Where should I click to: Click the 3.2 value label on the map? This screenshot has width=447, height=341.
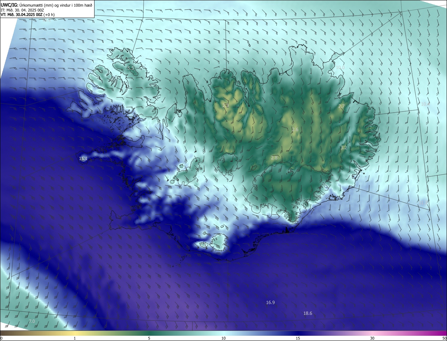(344, 147)
